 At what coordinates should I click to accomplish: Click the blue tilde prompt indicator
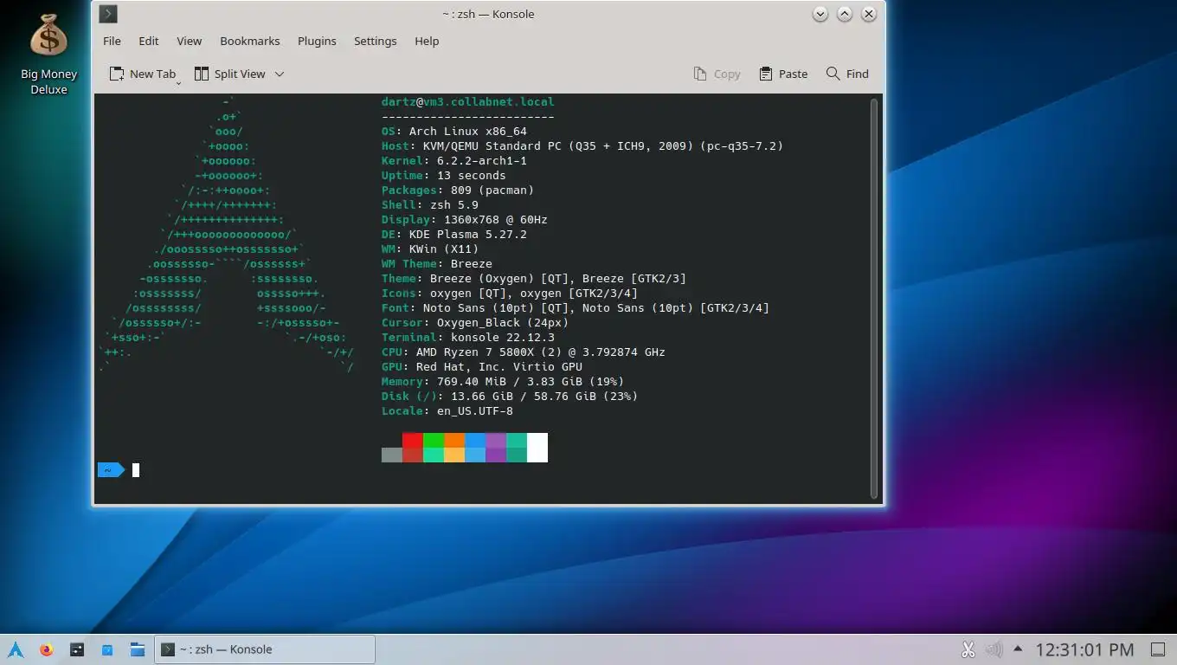pyautogui.click(x=110, y=470)
